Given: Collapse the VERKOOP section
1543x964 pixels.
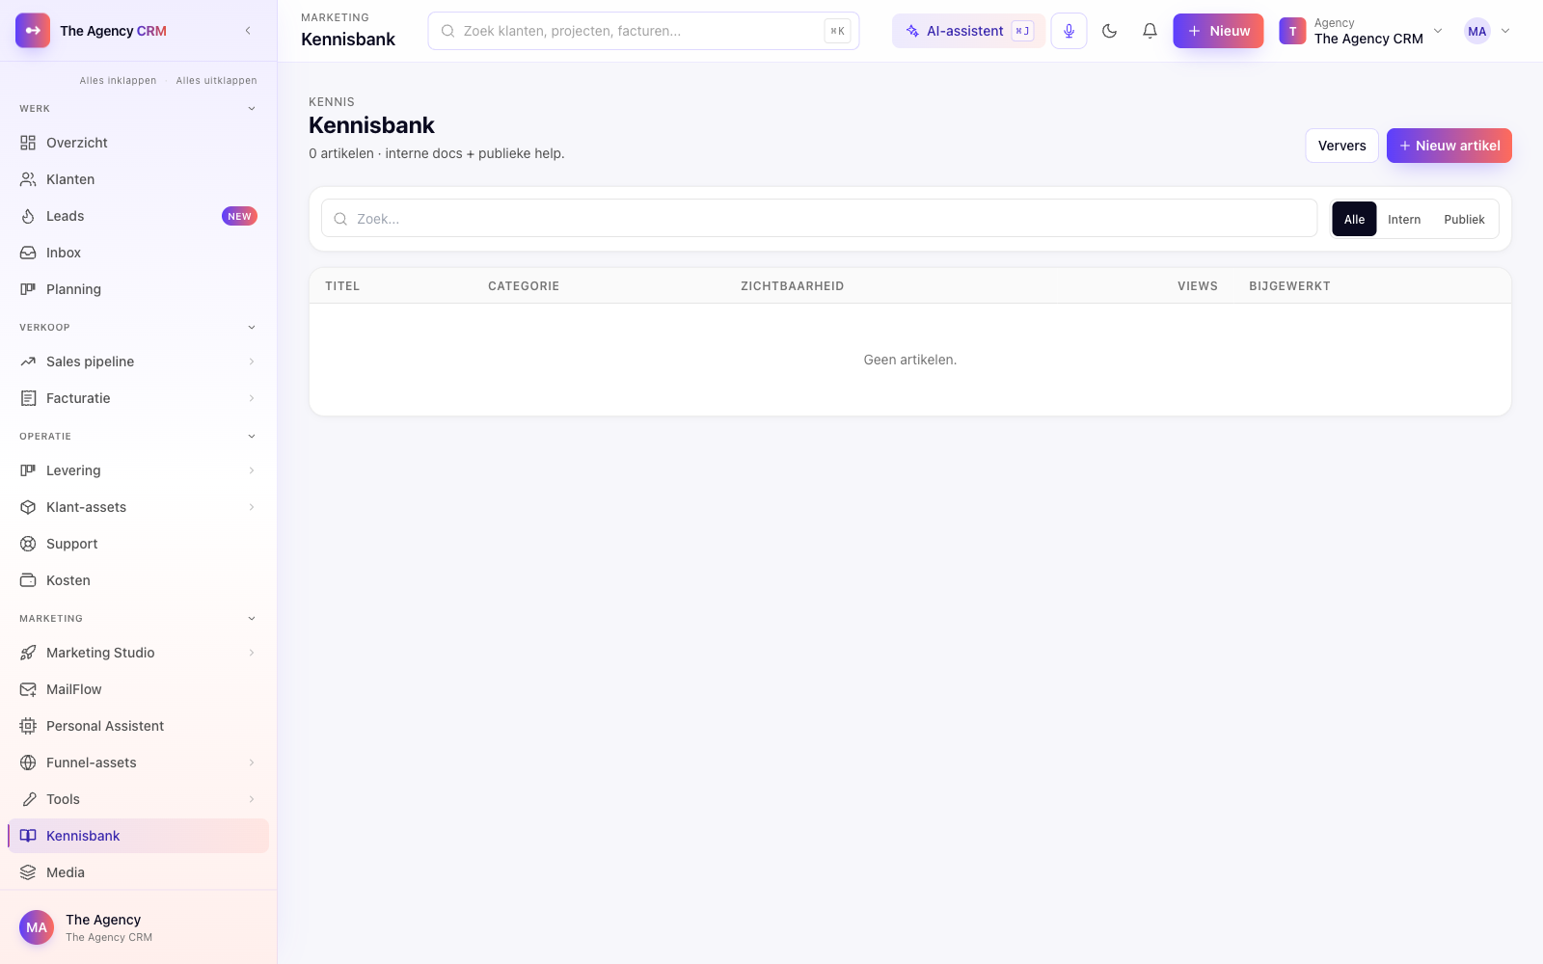Looking at the screenshot, I should 252,328.
